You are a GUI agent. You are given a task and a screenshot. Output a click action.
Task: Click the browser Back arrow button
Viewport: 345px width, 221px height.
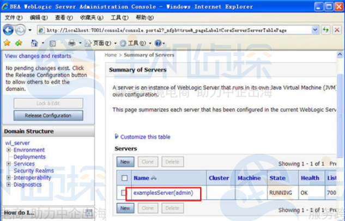[x=8, y=30]
